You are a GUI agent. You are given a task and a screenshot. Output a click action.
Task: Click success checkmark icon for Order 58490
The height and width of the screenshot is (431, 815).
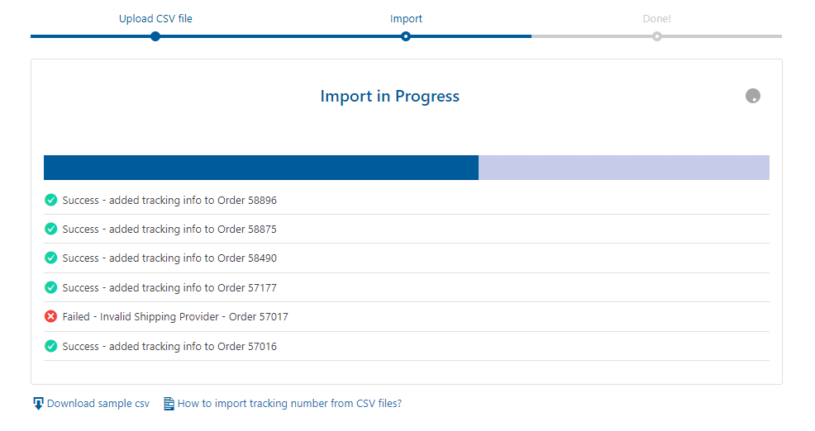pyautogui.click(x=50, y=258)
